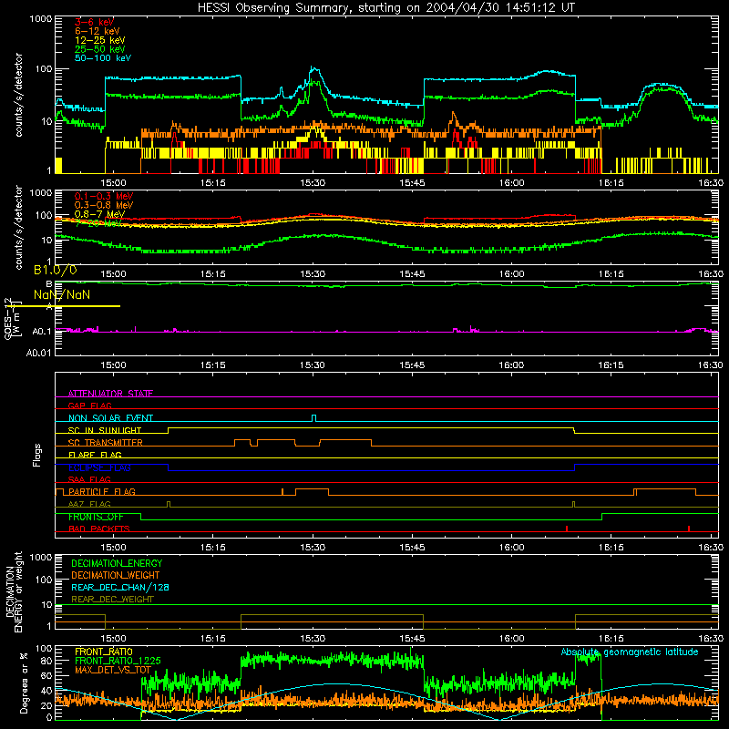The height and width of the screenshot is (729, 729).
Task: Select the '25-50 keV' legend label
Action: click(100, 49)
